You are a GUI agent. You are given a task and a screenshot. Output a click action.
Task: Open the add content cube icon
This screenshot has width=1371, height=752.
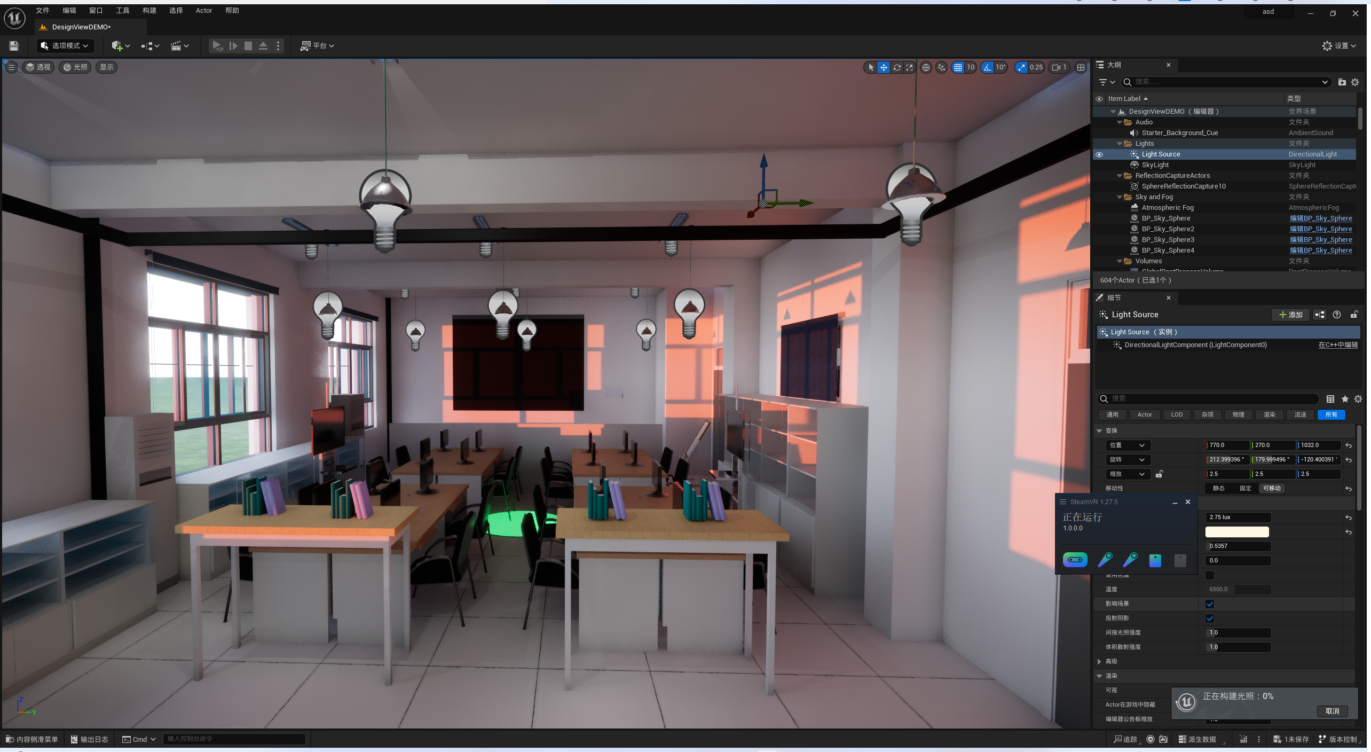(x=117, y=46)
